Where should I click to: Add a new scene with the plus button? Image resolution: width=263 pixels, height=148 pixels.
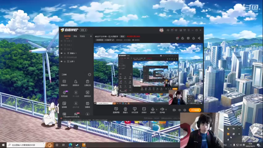click(x=91, y=36)
